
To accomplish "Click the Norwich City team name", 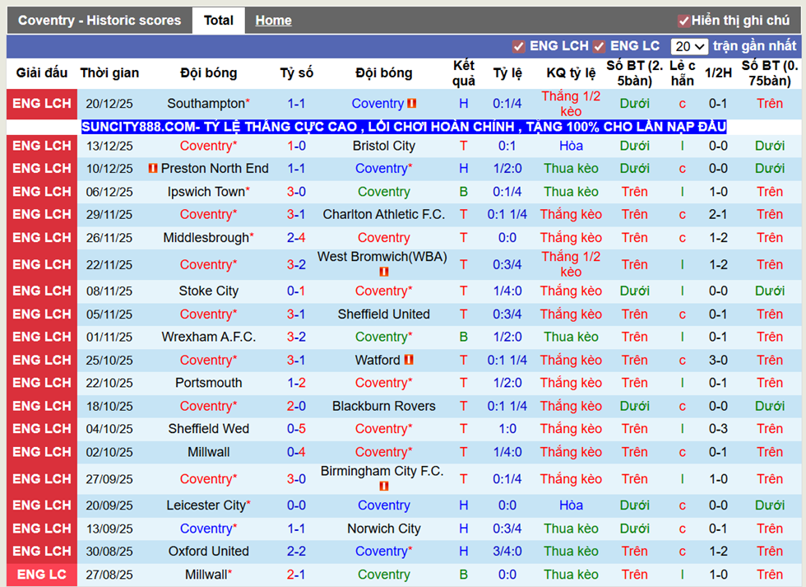I will click(384, 529).
